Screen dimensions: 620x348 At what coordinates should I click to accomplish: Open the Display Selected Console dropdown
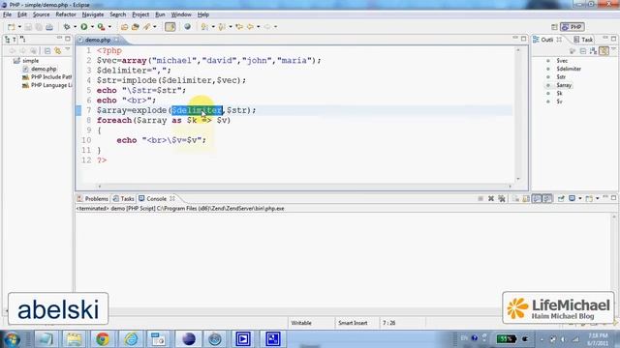580,198
